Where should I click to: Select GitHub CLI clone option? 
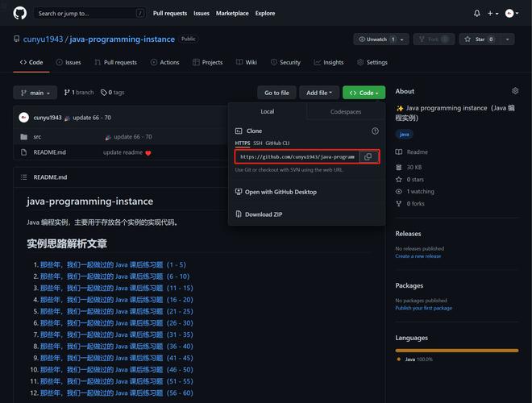277,143
